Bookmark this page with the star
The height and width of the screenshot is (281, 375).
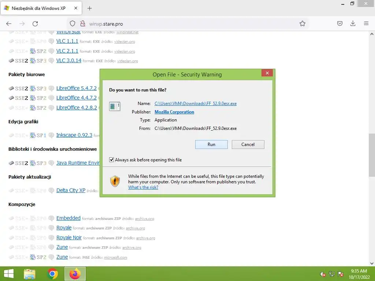pos(302,23)
